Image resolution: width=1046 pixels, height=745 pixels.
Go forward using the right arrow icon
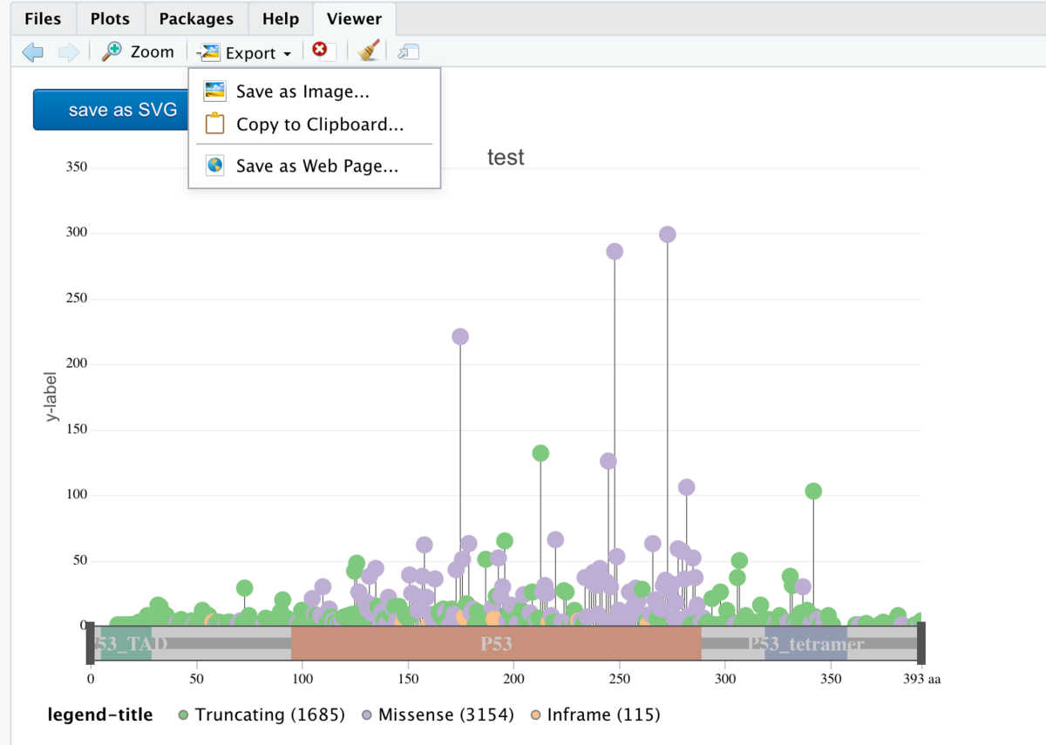pyautogui.click(x=69, y=52)
